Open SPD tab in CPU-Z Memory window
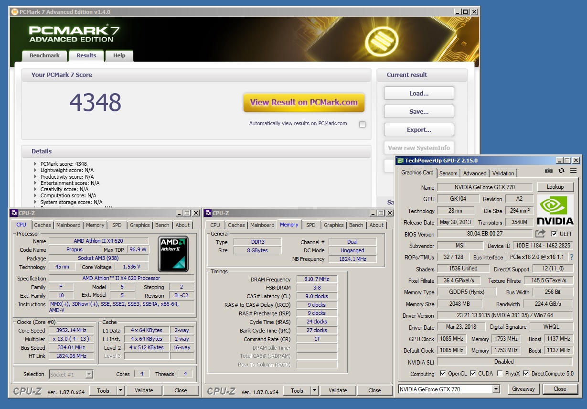 coord(311,225)
